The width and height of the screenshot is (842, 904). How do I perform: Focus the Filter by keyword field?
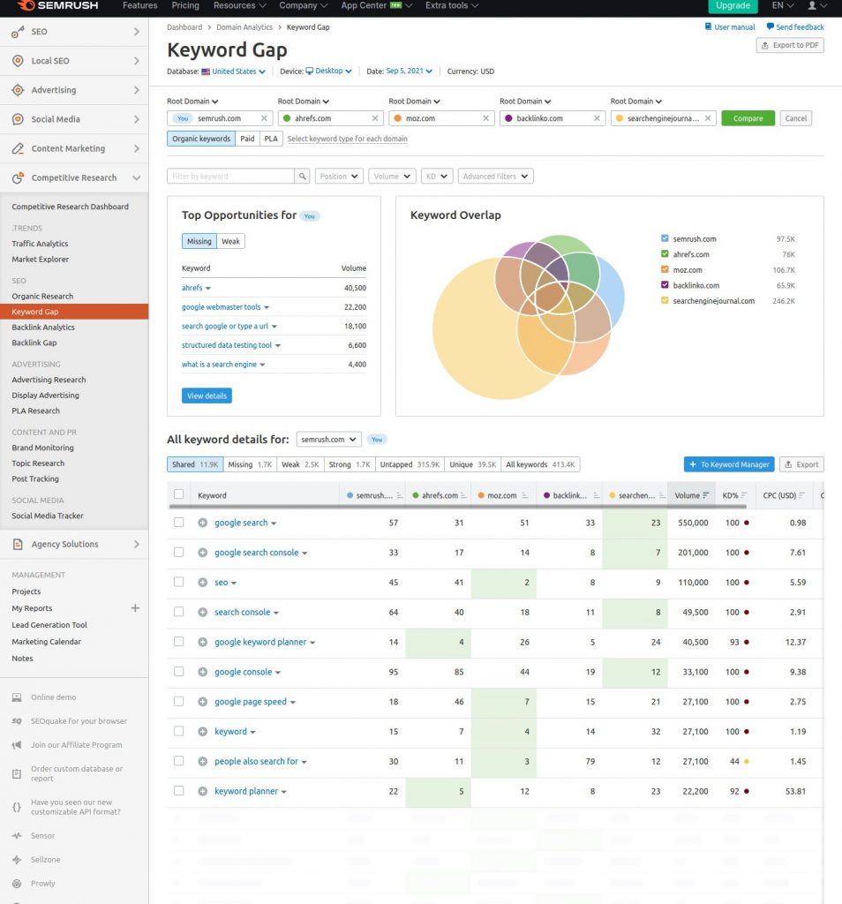[230, 177]
